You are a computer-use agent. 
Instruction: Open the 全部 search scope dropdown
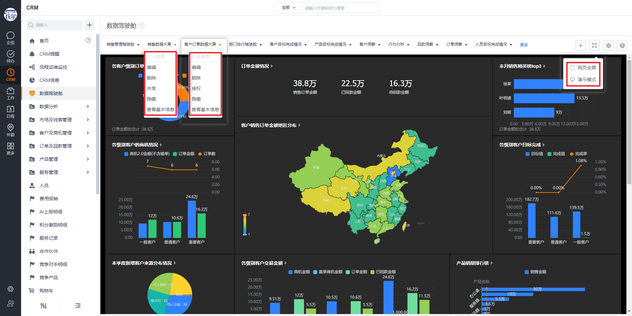tap(289, 8)
